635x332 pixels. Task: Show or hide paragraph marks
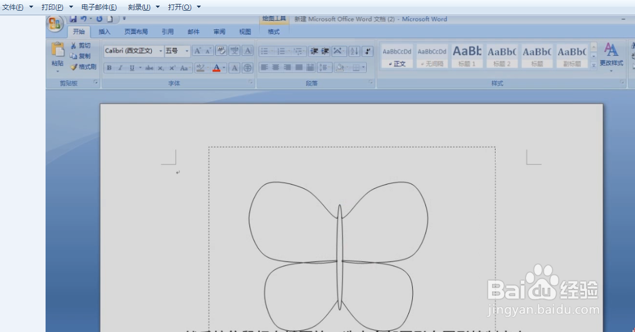tap(367, 51)
